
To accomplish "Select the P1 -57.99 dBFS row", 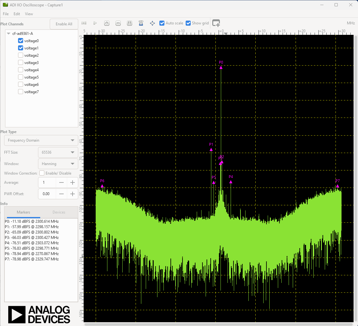I will tap(32, 227).
